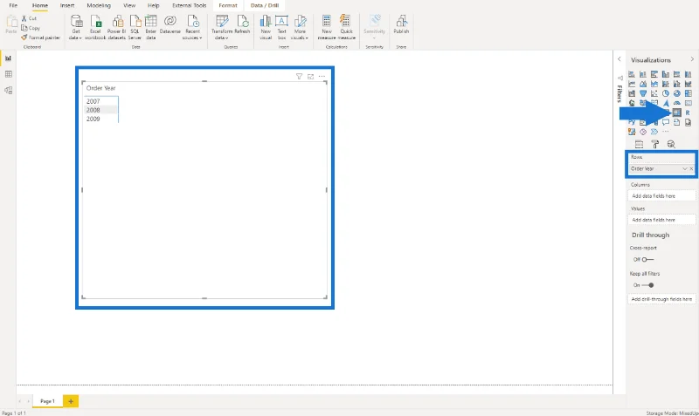
Task: Pick the Waterfall chart visual
Action: pyautogui.click(x=632, y=93)
